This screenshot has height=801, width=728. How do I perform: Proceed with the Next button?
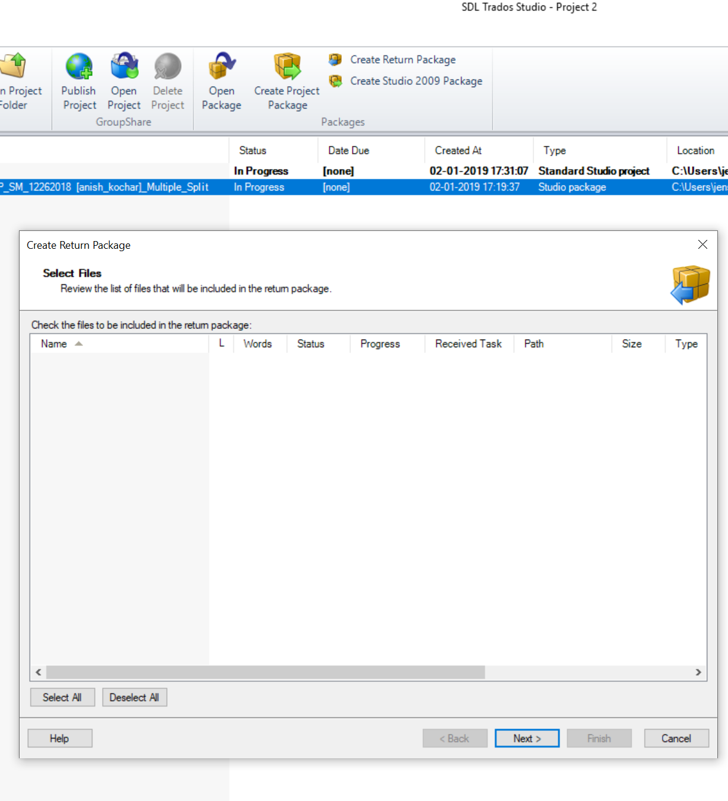[x=527, y=738]
